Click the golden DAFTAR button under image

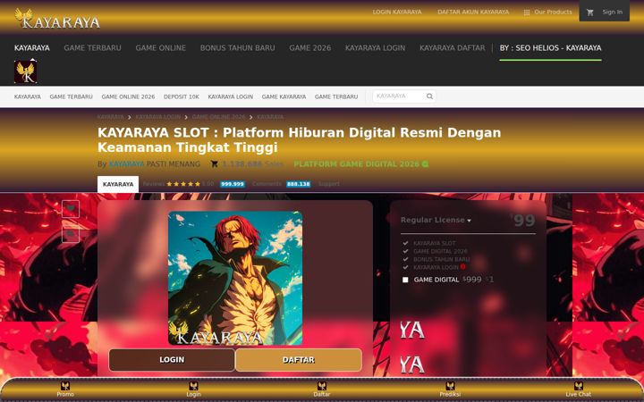[x=299, y=360]
